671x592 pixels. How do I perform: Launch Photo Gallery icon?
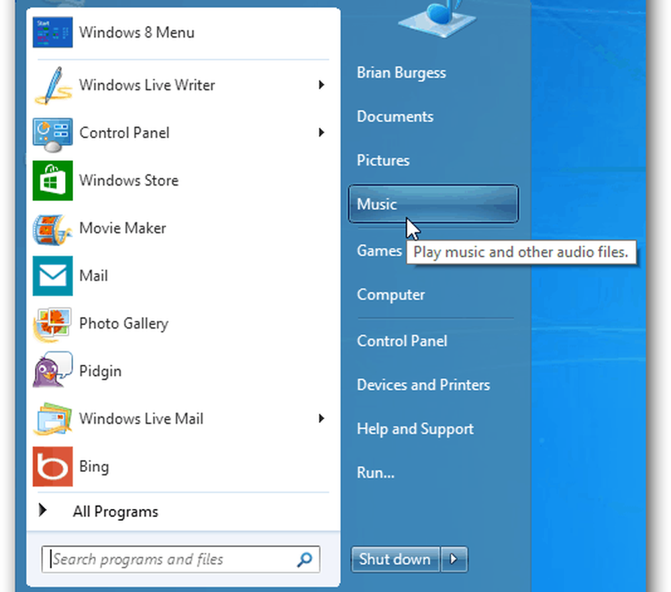point(52,324)
